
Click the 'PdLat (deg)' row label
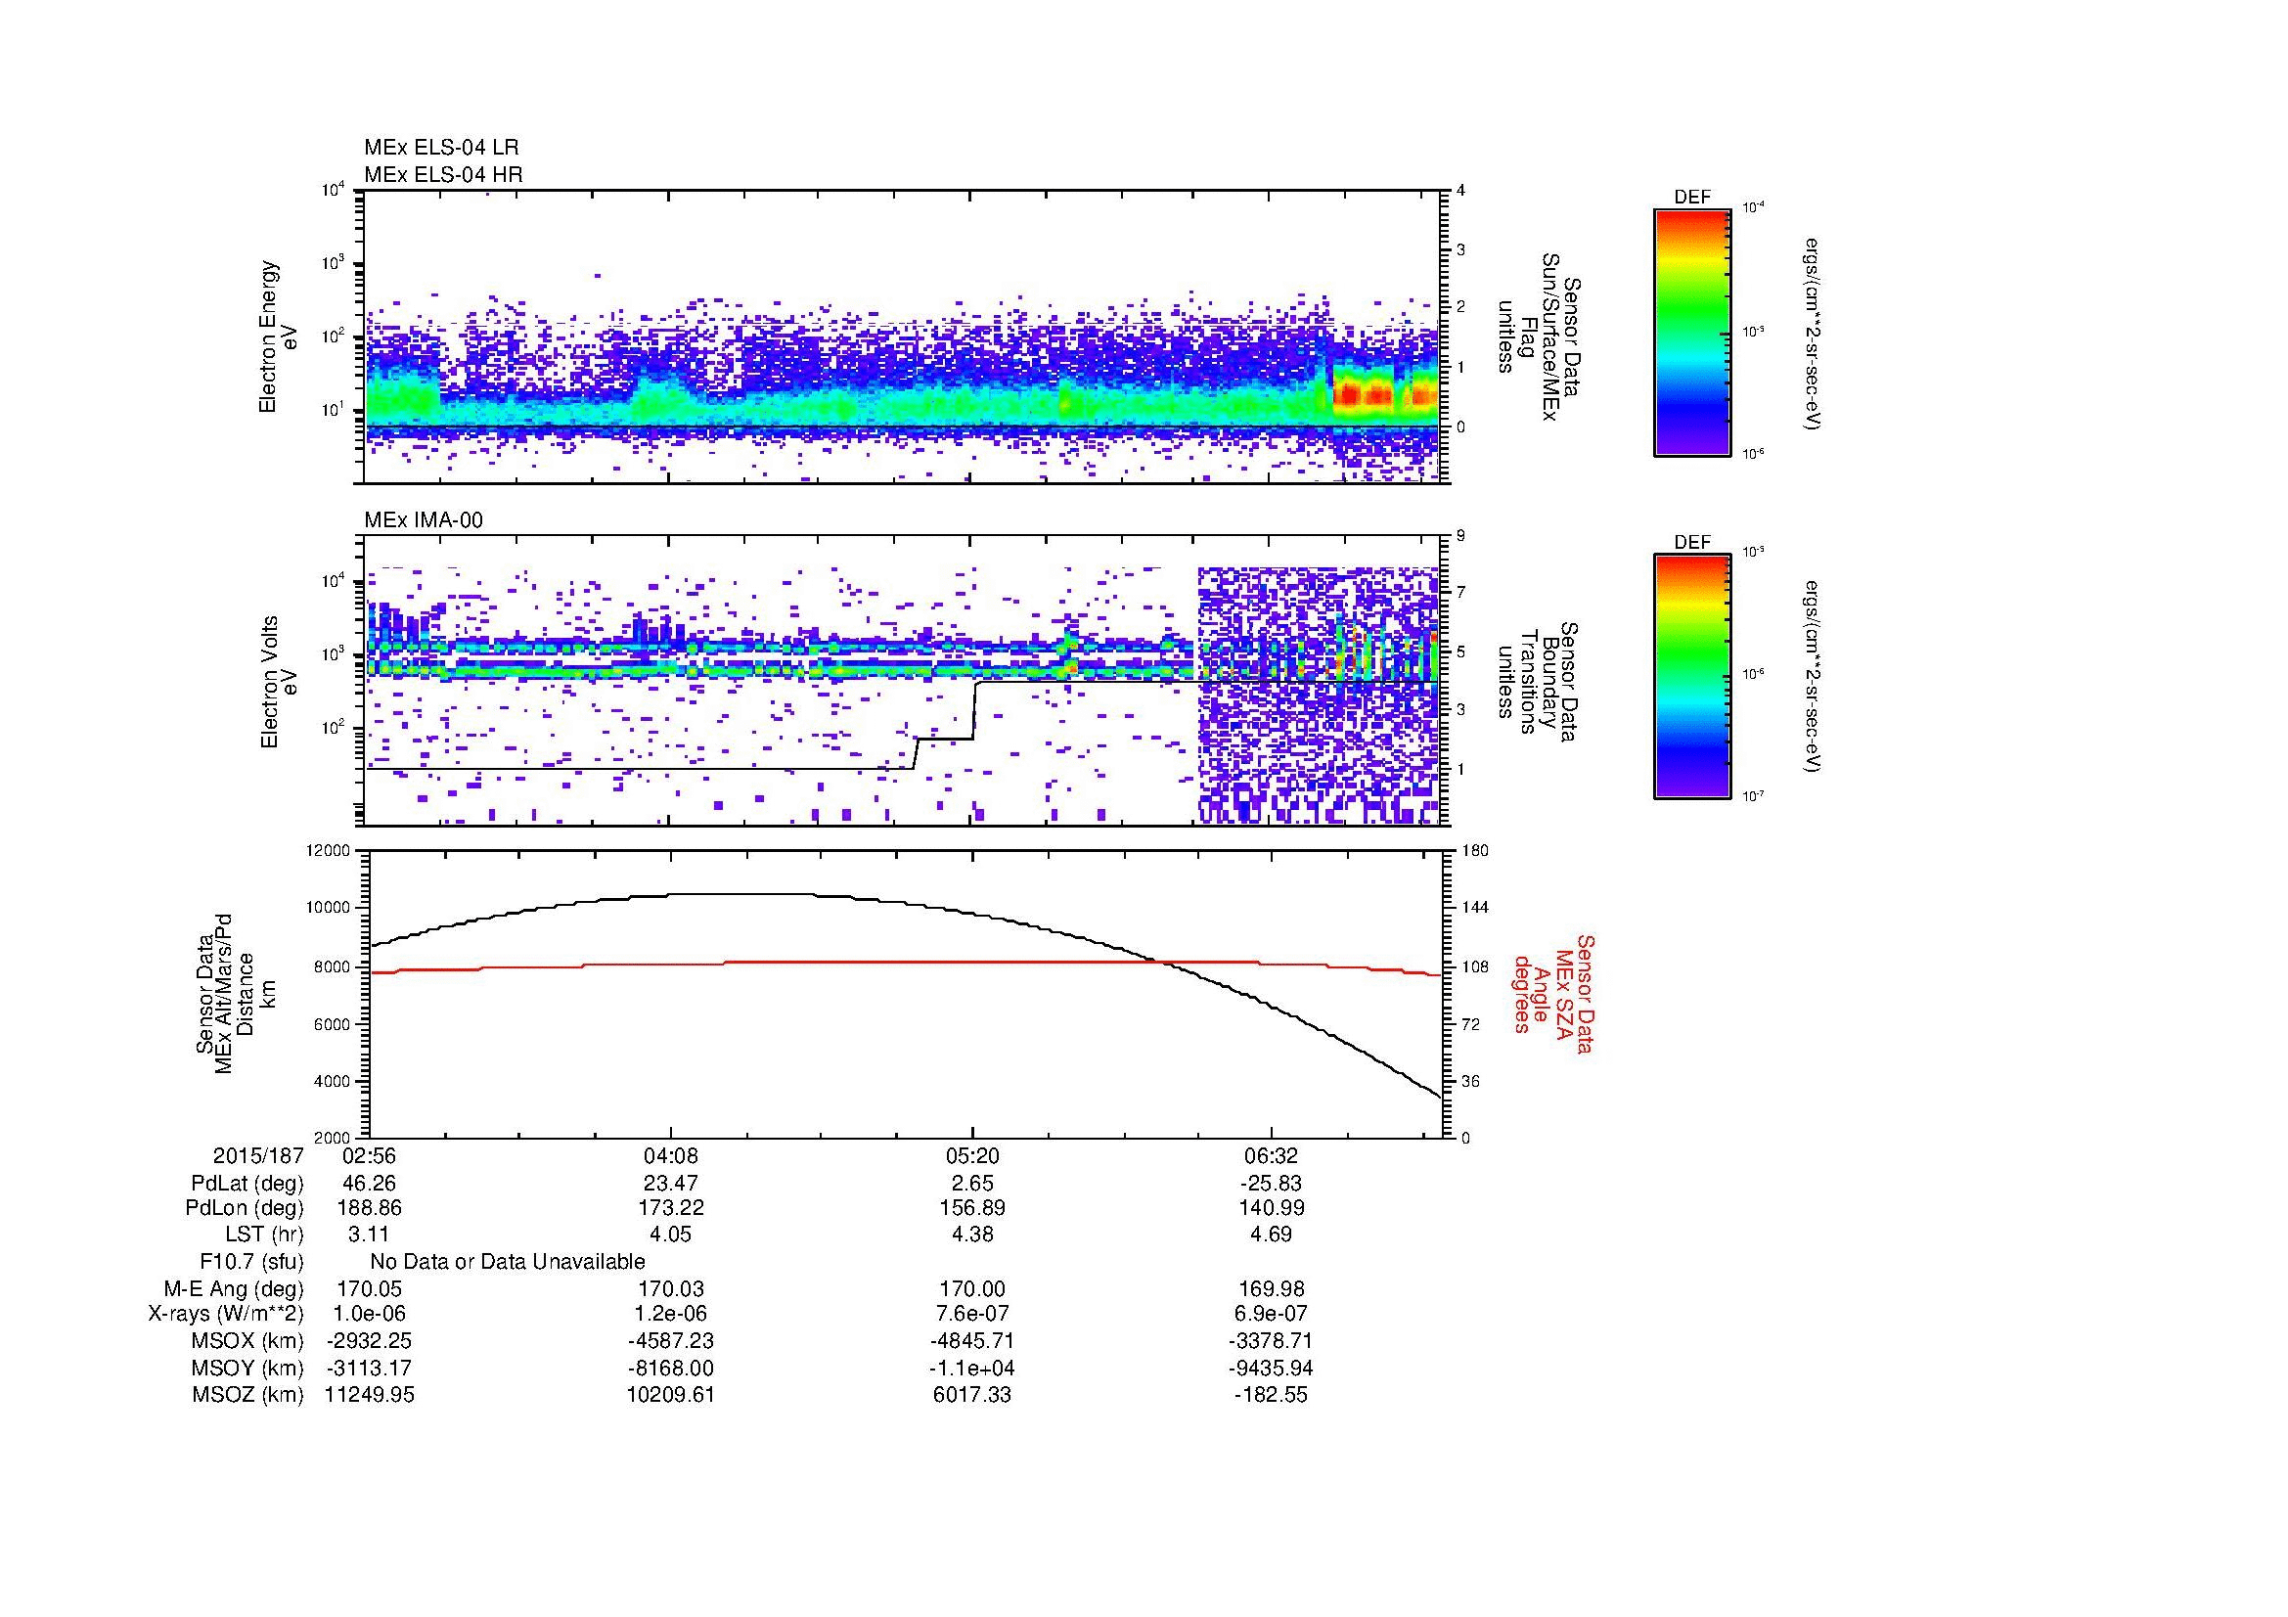(x=247, y=1184)
